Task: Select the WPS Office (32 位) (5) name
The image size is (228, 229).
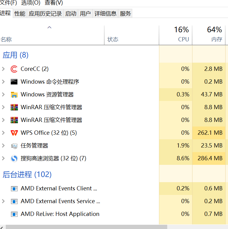Action: point(49,133)
